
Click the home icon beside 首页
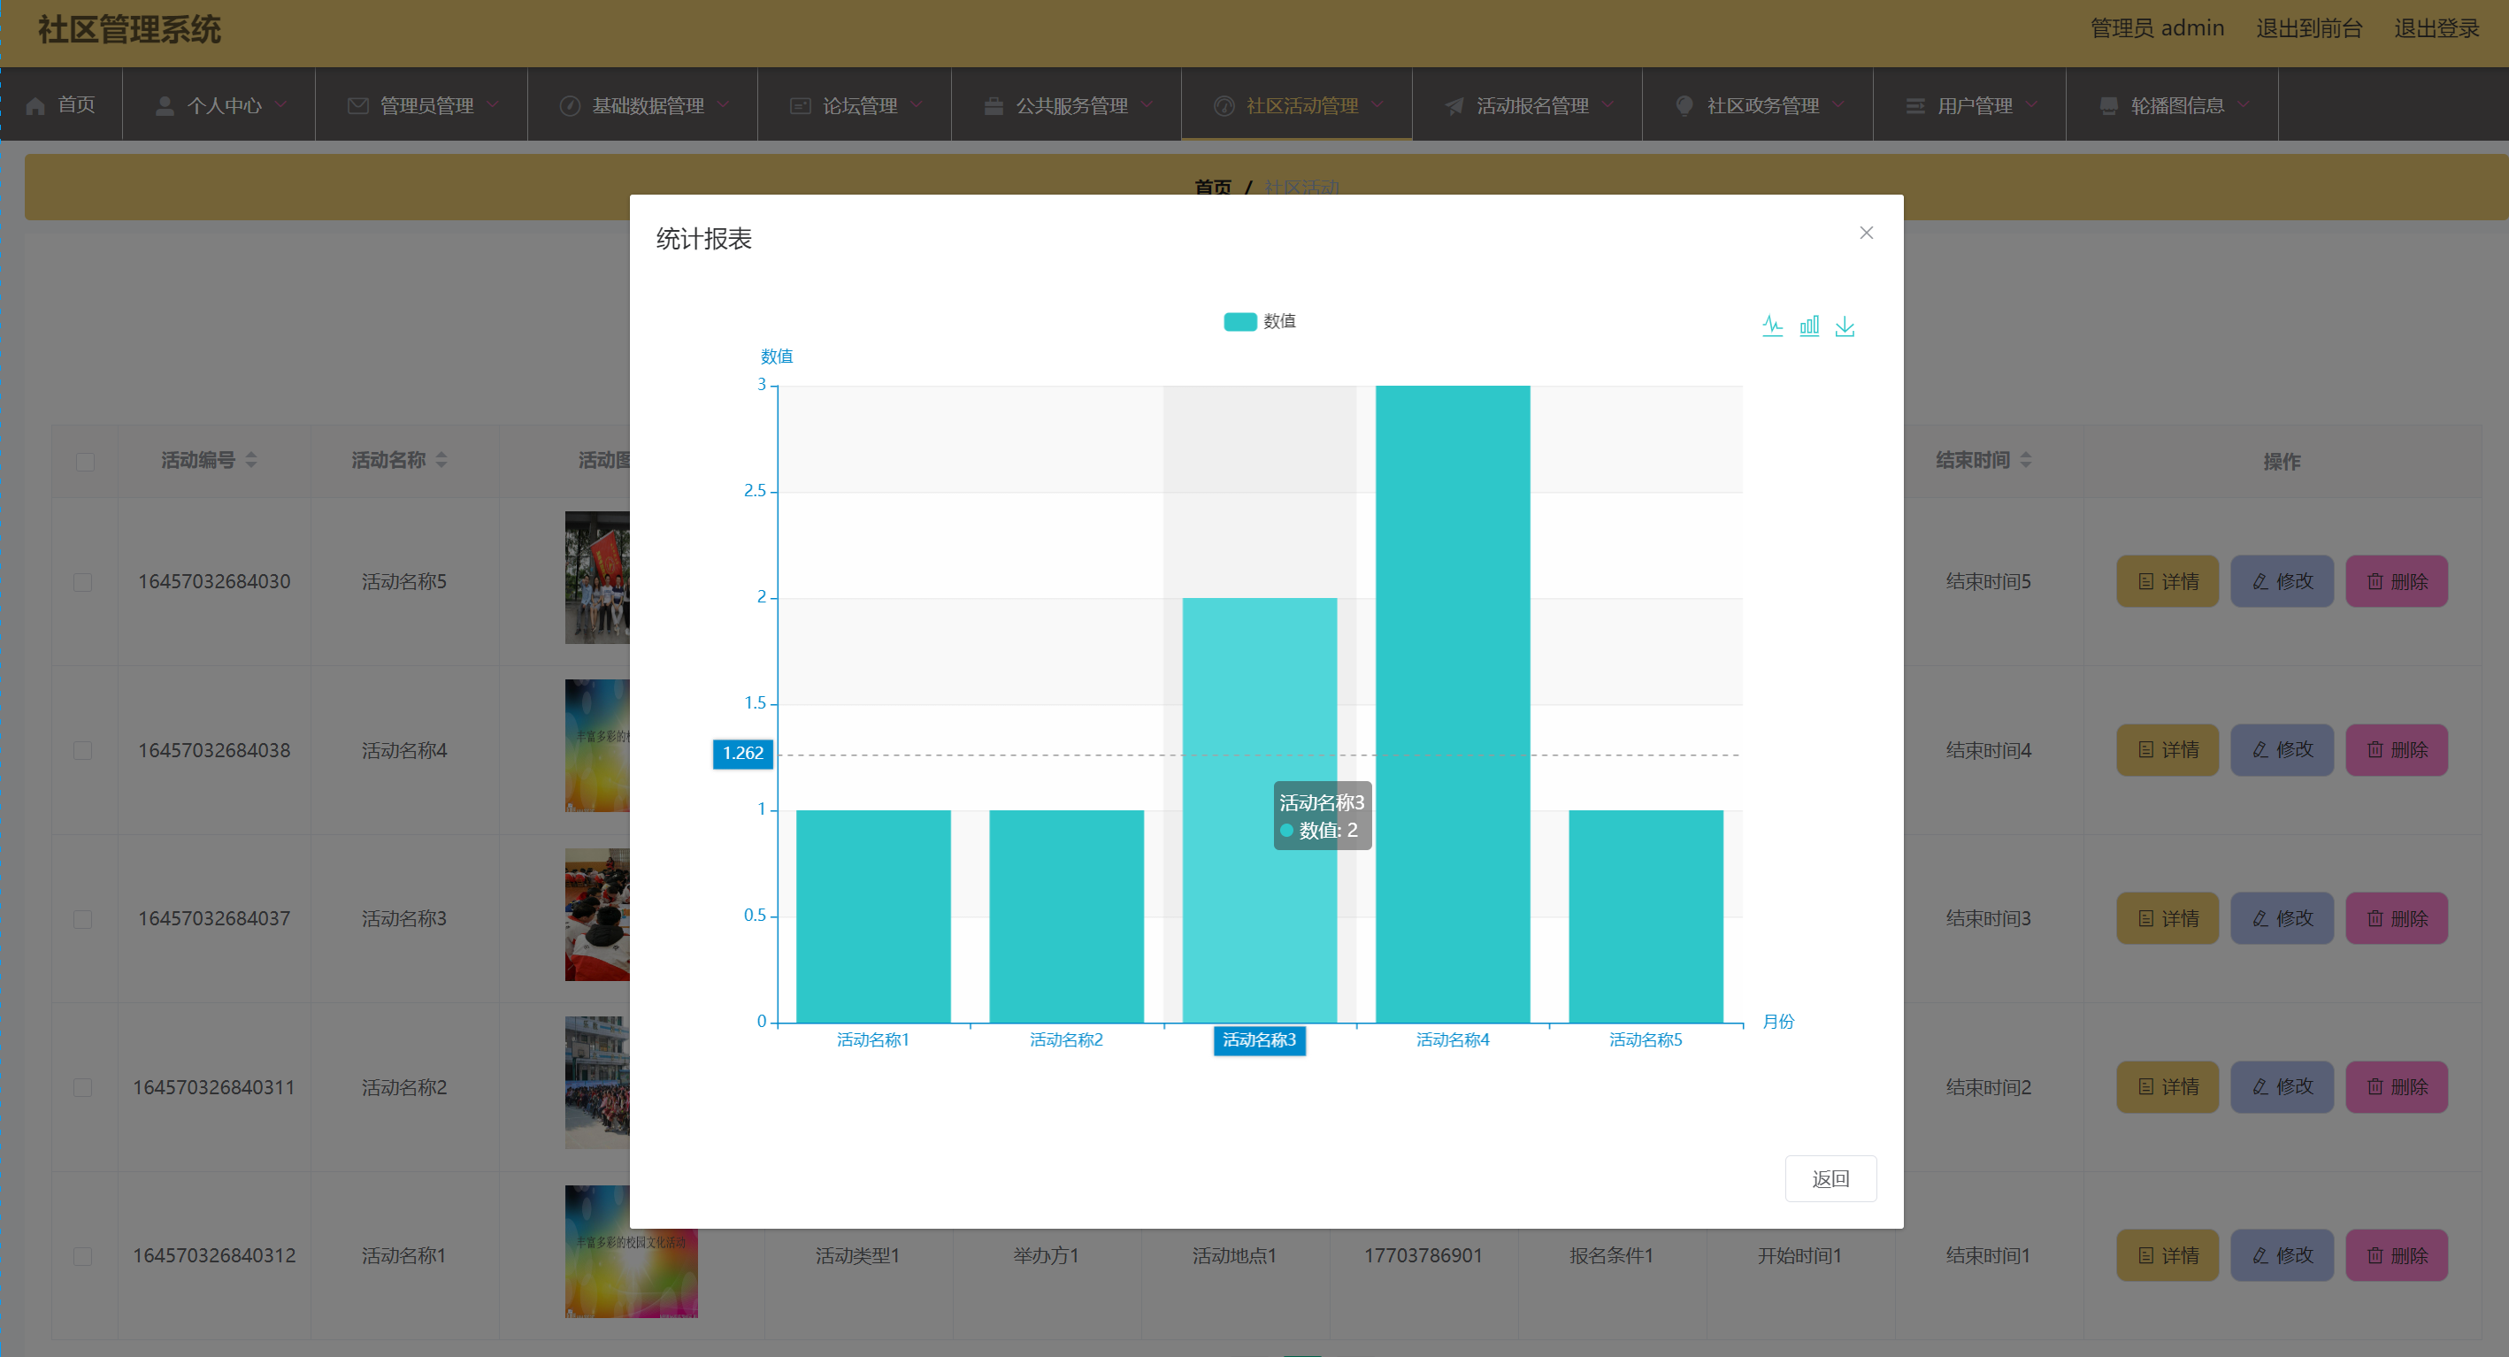tap(36, 105)
